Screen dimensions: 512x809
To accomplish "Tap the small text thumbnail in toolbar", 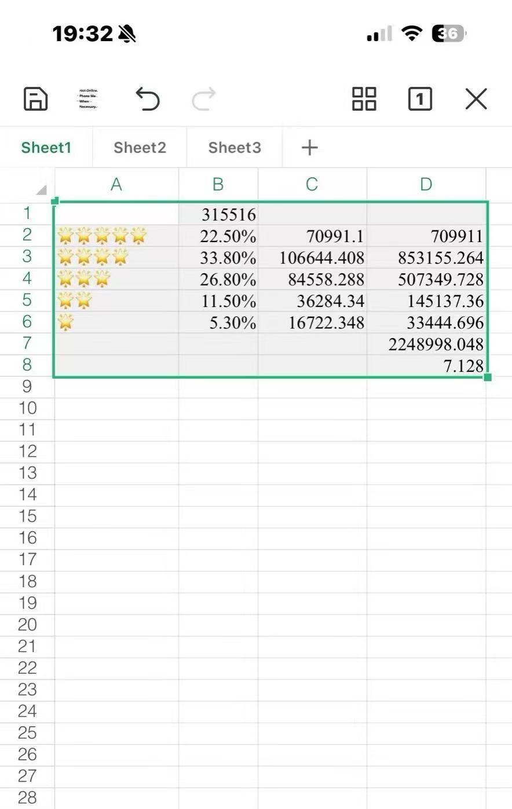I will (89, 99).
